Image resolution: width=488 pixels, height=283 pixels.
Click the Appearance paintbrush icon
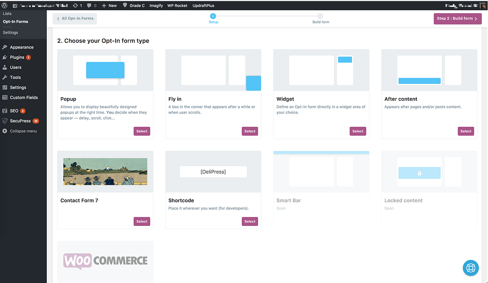(5, 47)
